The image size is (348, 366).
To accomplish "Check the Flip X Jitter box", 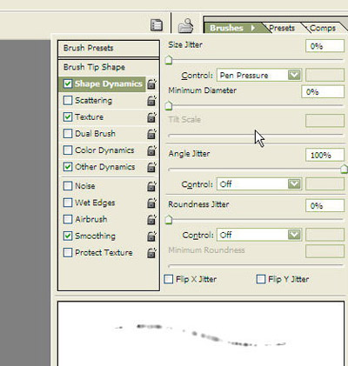I will click(169, 279).
